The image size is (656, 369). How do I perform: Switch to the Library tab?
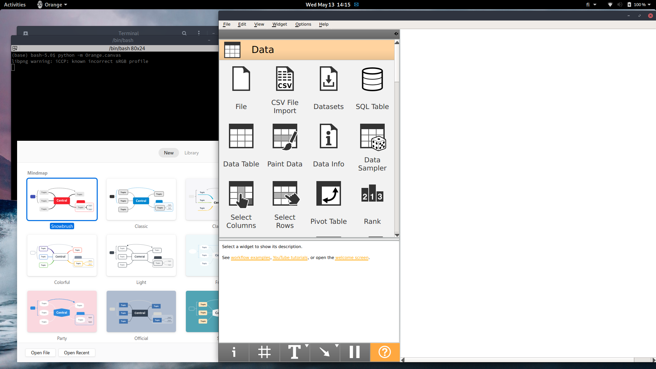191,153
